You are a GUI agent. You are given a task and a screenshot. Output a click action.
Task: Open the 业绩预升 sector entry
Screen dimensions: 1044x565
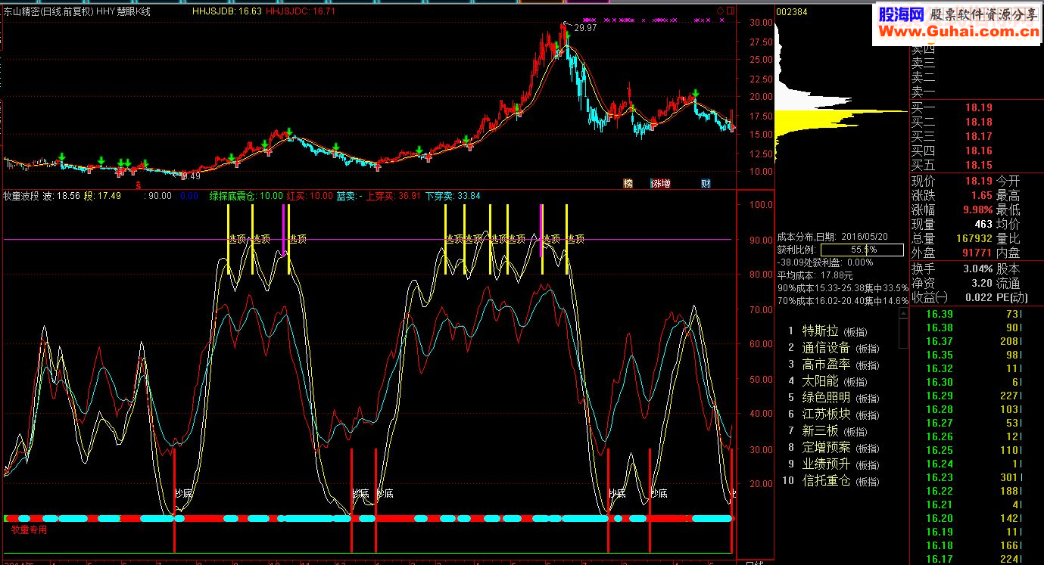click(x=835, y=464)
